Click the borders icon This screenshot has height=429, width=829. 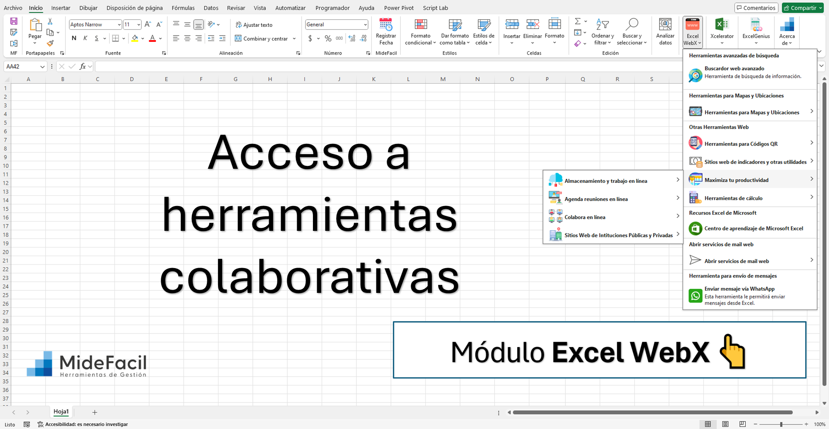coord(116,38)
